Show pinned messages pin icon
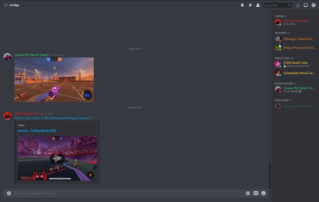The height and width of the screenshot is (202, 319). tap(250, 5)
